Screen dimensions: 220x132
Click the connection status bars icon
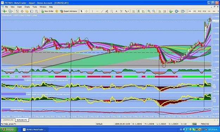[x=194, y=124]
